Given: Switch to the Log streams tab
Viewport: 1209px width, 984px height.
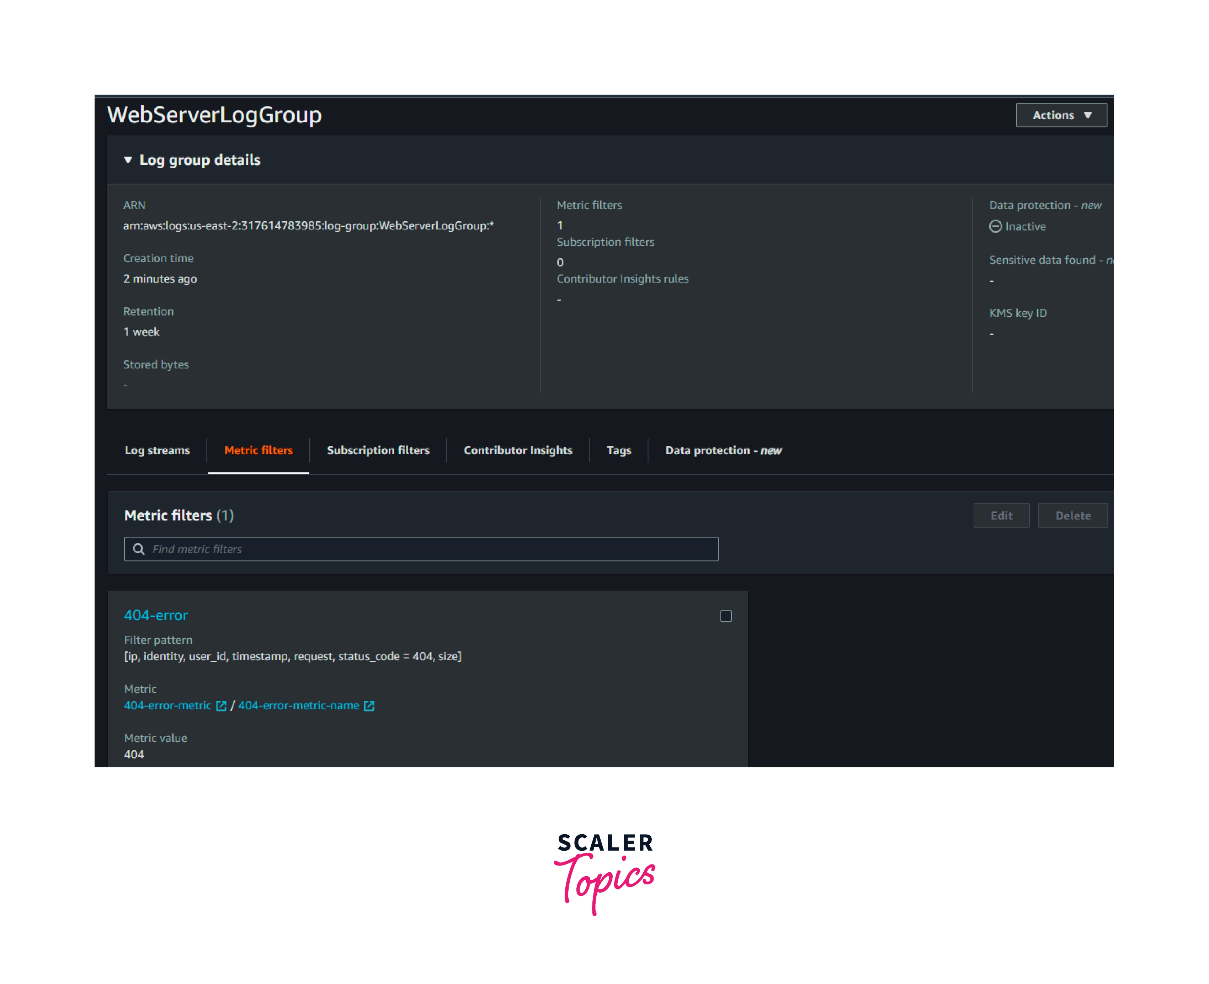Looking at the screenshot, I should click(x=157, y=451).
